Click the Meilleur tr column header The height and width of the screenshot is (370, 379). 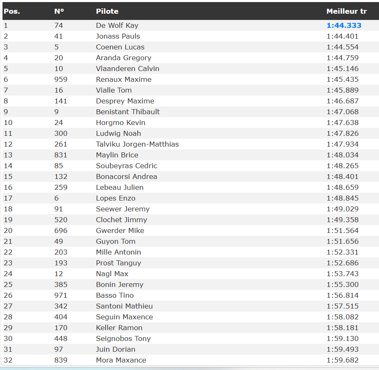[x=346, y=11]
